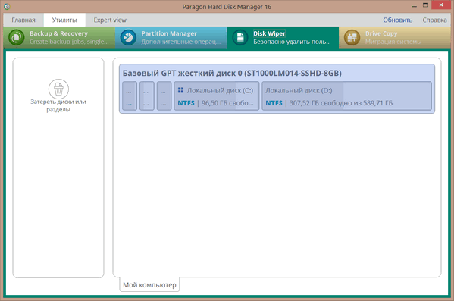Maximize the Paragon Hard Disk Manager window
This screenshot has width=454, height=301.
425,5
